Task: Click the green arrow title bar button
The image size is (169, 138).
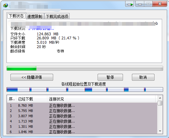Action: coord(130,4)
